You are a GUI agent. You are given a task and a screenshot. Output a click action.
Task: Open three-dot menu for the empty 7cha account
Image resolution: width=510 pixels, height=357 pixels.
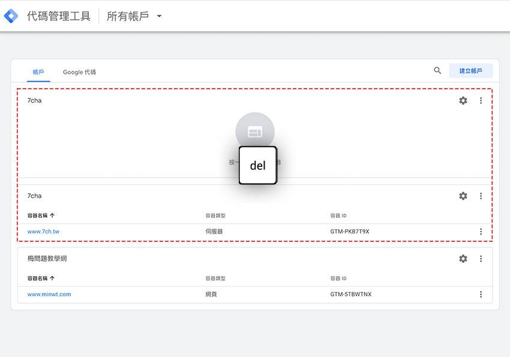[x=481, y=100]
